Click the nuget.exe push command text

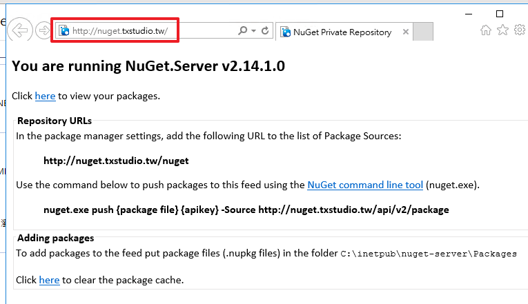pyautogui.click(x=246, y=210)
